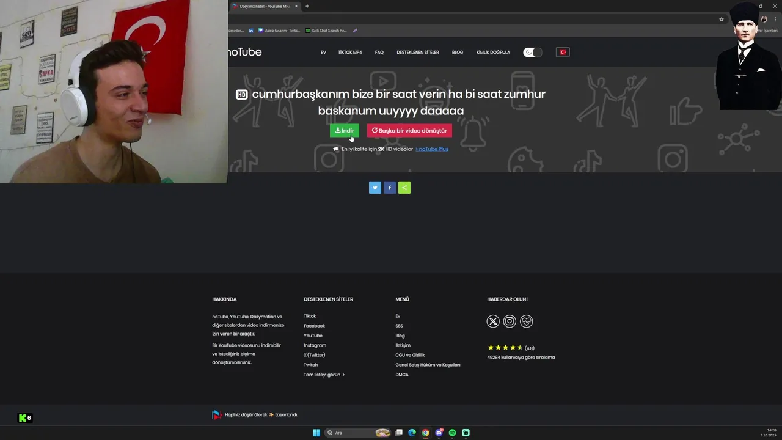Open the İletişim footer link
The height and width of the screenshot is (440, 782).
tap(403, 345)
